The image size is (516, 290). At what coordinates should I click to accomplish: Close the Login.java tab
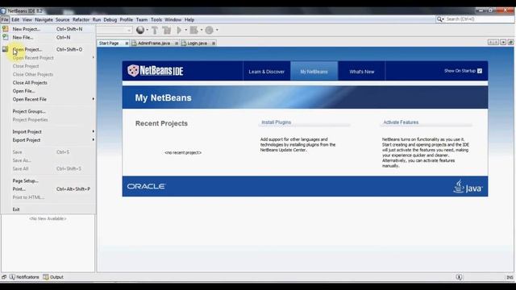pyautogui.click(x=213, y=43)
